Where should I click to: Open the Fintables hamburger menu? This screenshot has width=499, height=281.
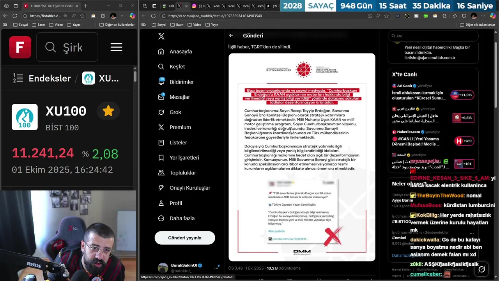[116, 47]
